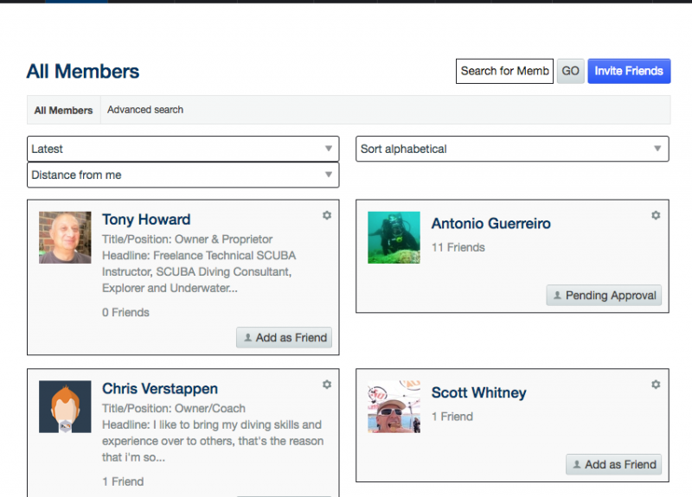Open settings gear on Chris Verstappen card
Viewport: 692px width, 497px height.
[x=327, y=385]
